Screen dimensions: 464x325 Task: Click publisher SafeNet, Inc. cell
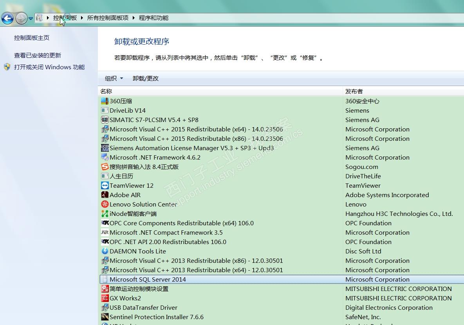pyautogui.click(x=363, y=317)
